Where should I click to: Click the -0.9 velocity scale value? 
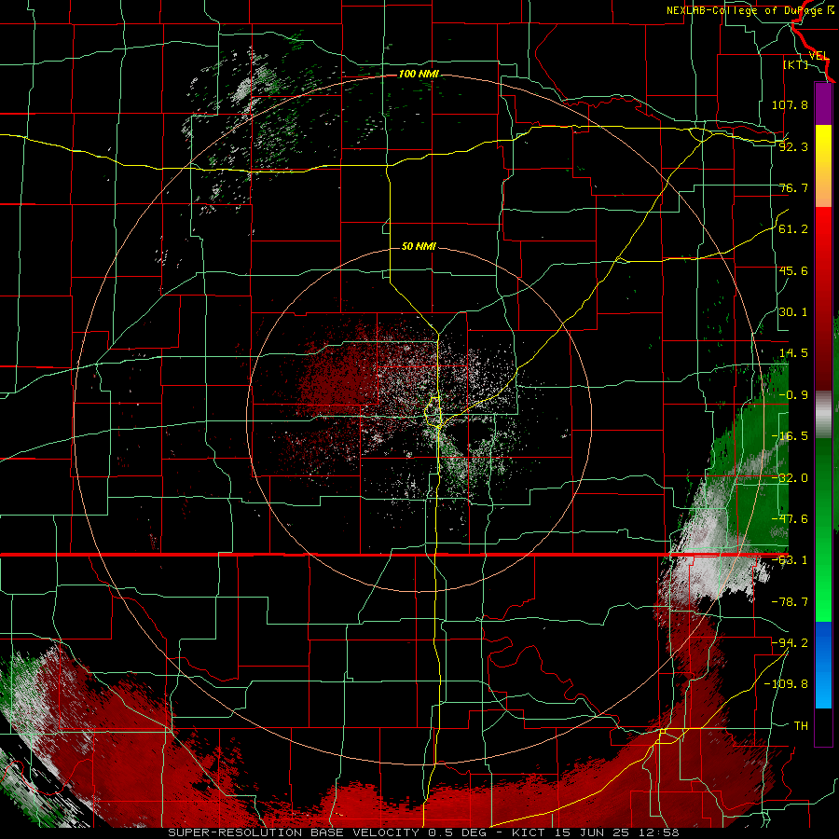point(793,395)
